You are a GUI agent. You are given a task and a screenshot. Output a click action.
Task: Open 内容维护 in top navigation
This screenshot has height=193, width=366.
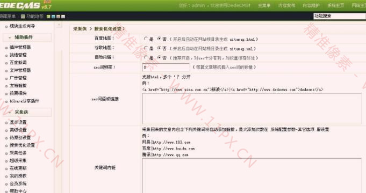(311, 5)
